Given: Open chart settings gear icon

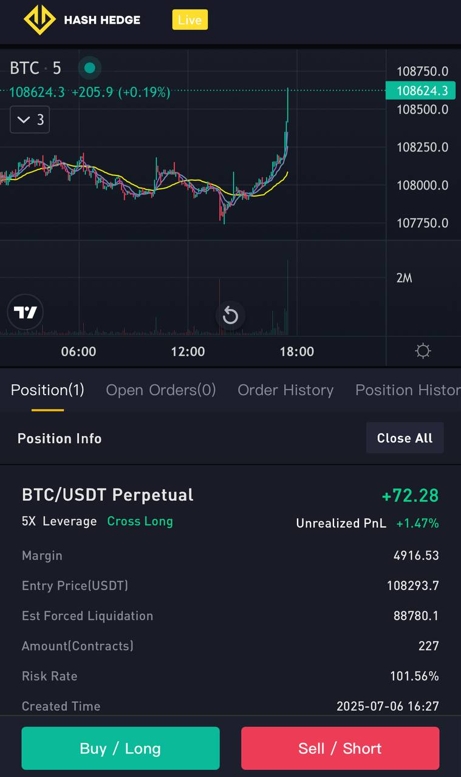Looking at the screenshot, I should tap(423, 351).
